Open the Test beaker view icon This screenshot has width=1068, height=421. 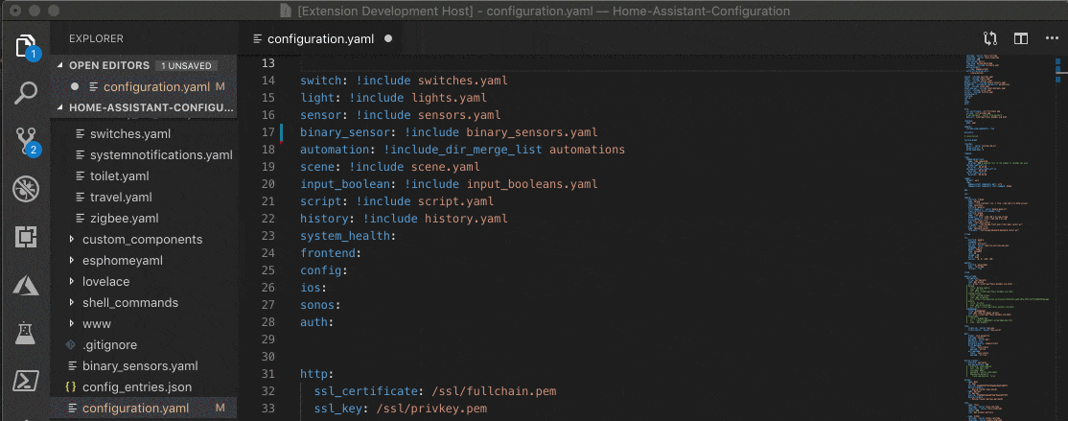click(25, 333)
